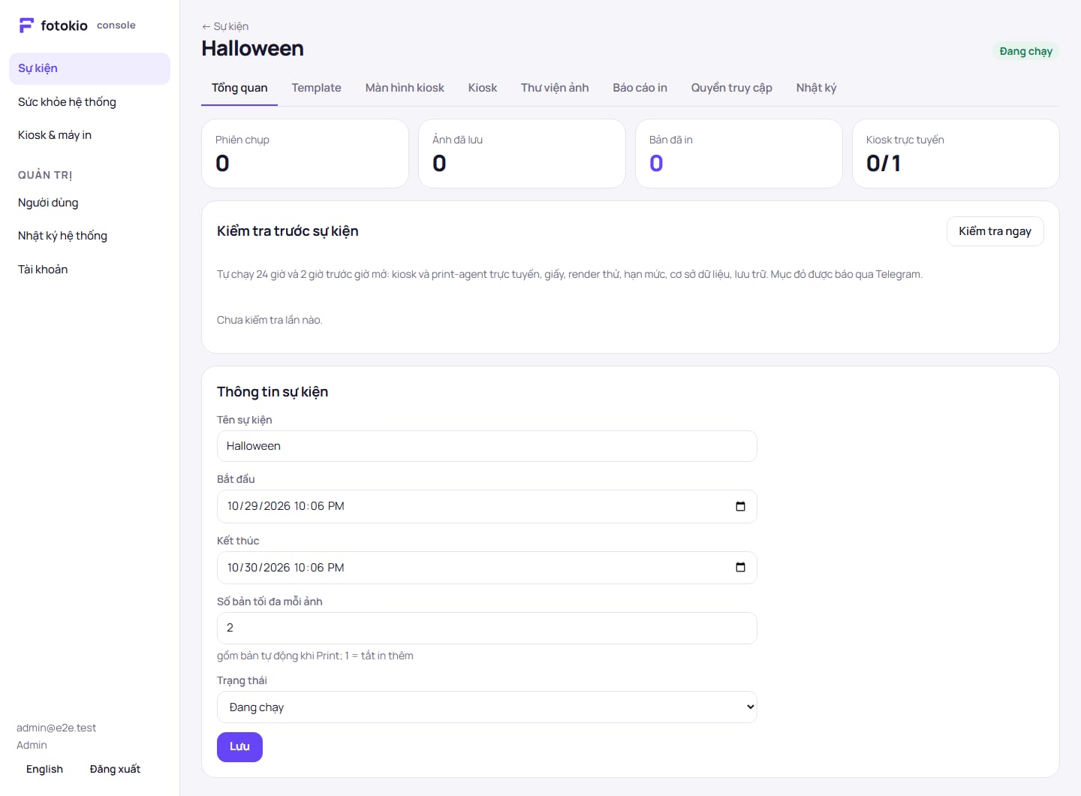
Task: Click the Bắt đầu date-time field
Action: coord(486,506)
